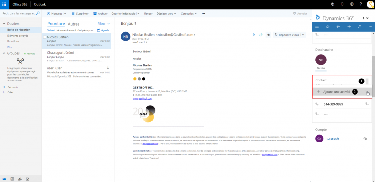
Task: Click the Créer group link
Action: [x=11, y=92]
